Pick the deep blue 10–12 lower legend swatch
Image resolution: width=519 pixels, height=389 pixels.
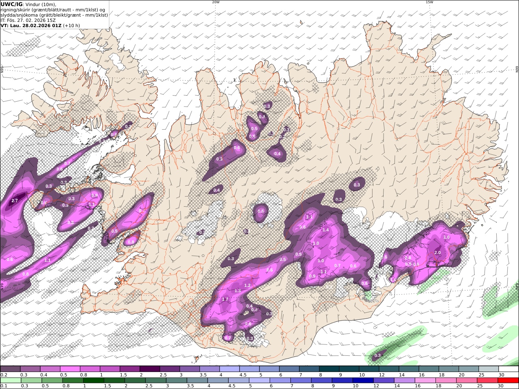coord(362,380)
